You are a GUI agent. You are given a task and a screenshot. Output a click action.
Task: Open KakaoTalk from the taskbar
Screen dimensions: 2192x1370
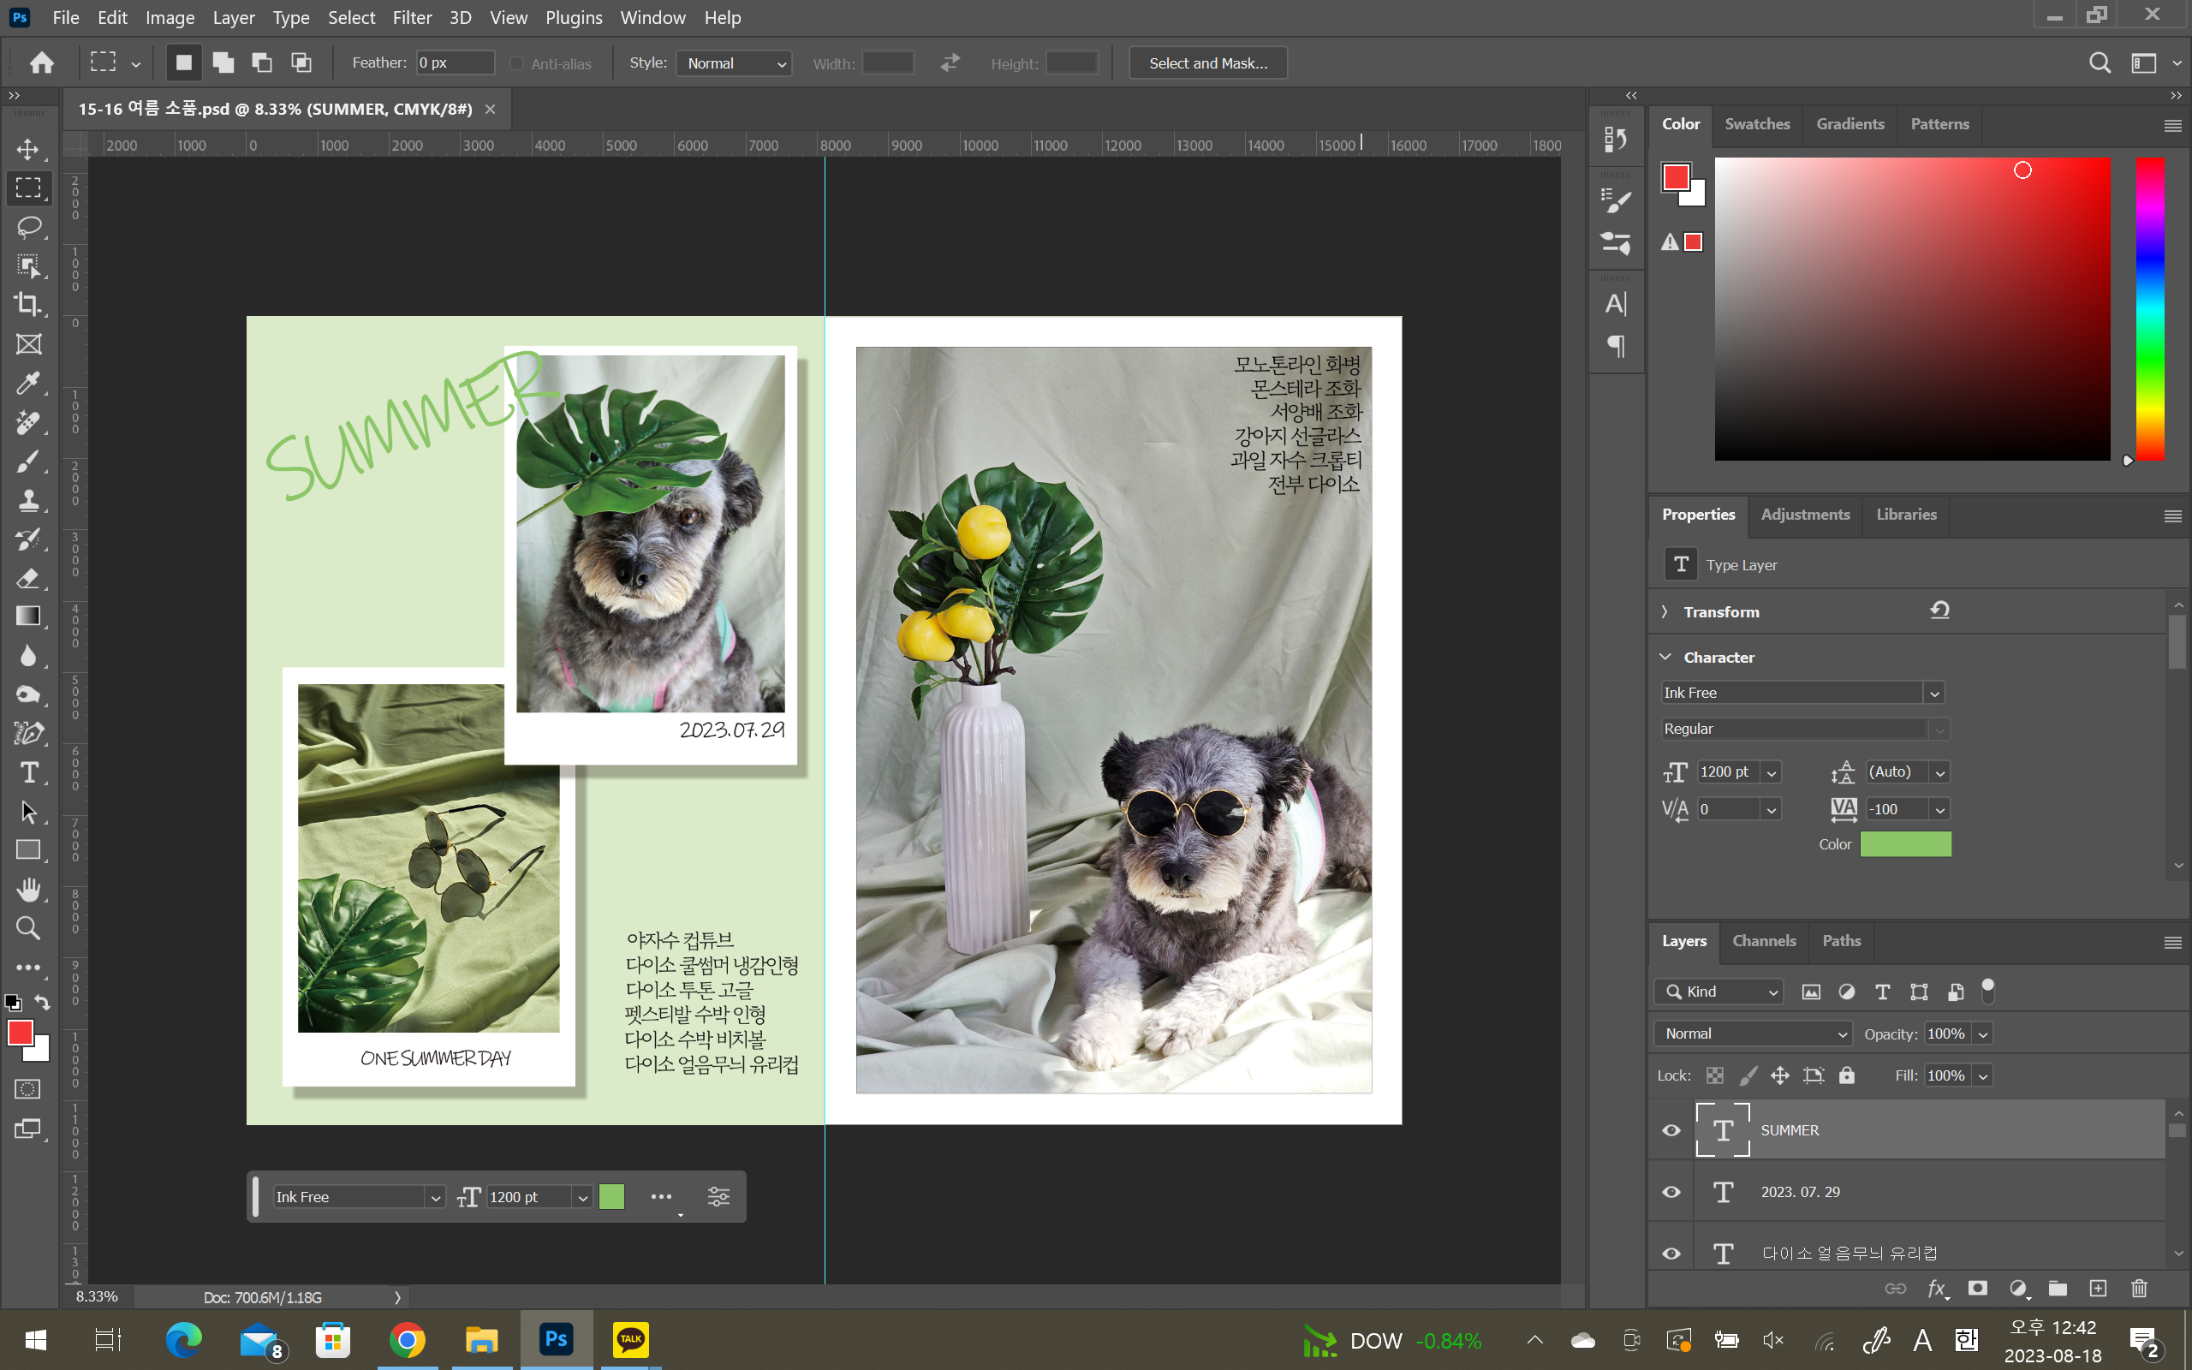[x=630, y=1339]
